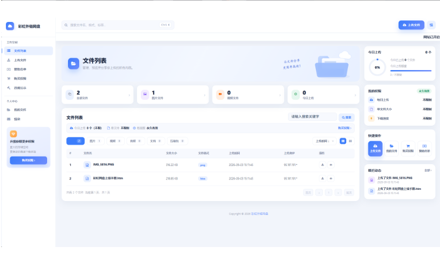
Task: Click the orange 视频文件 camera icon
Action: tap(221, 95)
